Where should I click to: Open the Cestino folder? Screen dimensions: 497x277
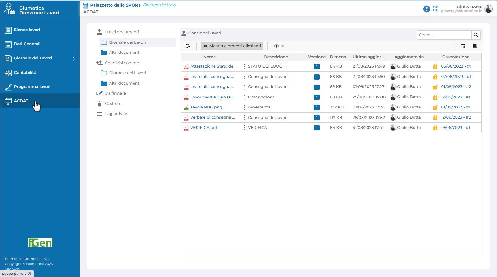tap(112, 104)
